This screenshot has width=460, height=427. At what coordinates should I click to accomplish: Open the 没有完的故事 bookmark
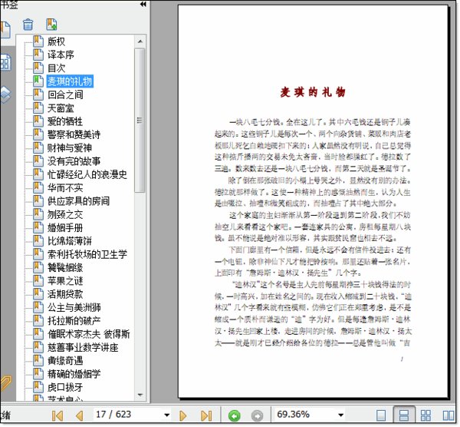[74, 161]
